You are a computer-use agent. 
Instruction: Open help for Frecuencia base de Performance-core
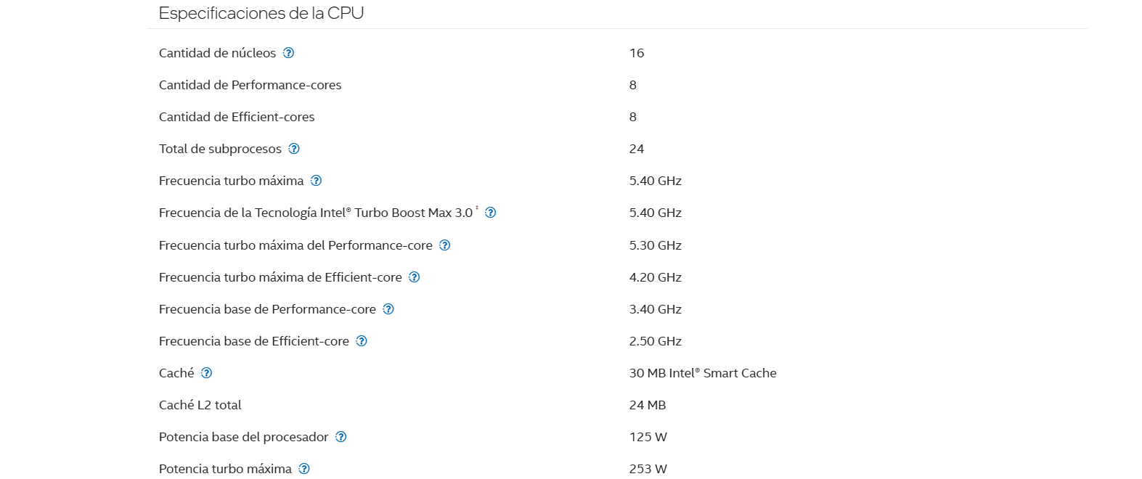[388, 309]
